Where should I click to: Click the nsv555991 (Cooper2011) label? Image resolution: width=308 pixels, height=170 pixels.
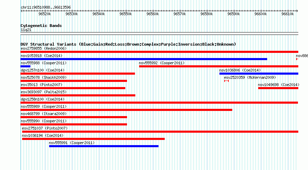(72, 143)
